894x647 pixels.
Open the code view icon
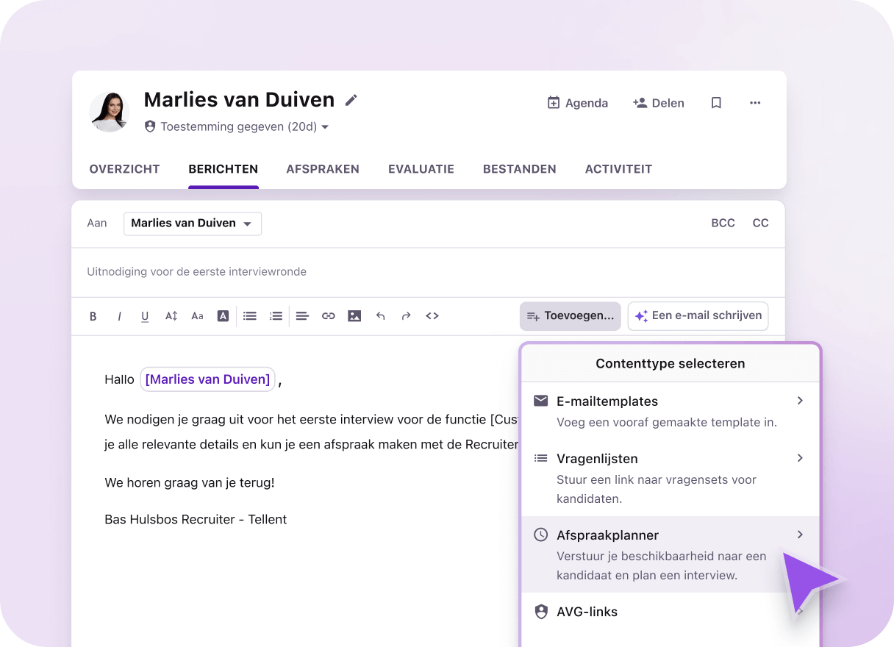click(x=432, y=315)
